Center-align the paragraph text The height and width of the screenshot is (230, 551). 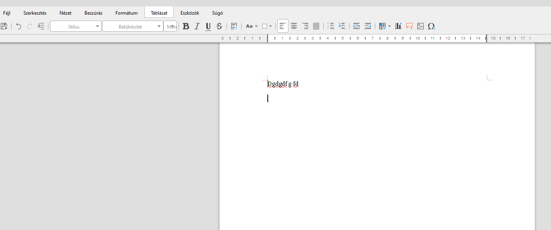[x=294, y=26]
